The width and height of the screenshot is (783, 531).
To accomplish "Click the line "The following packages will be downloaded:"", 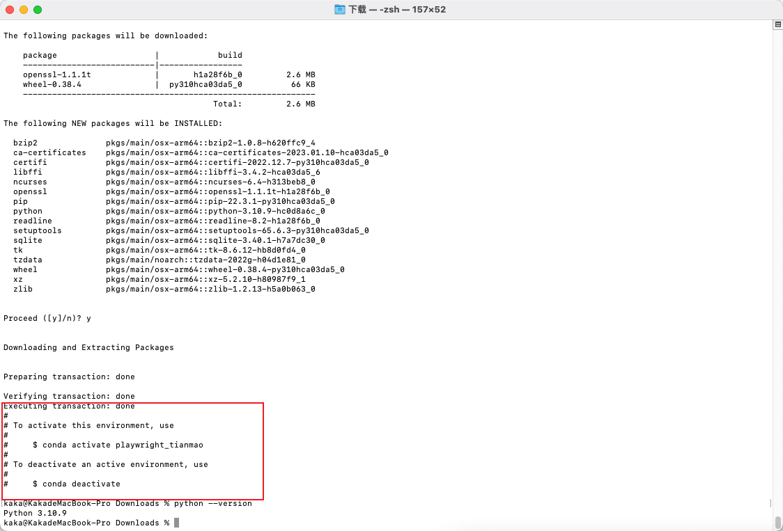I will pos(105,36).
